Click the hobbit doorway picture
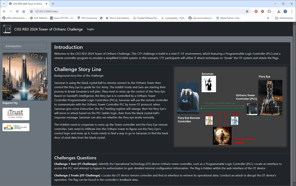 [x=222, y=136]
